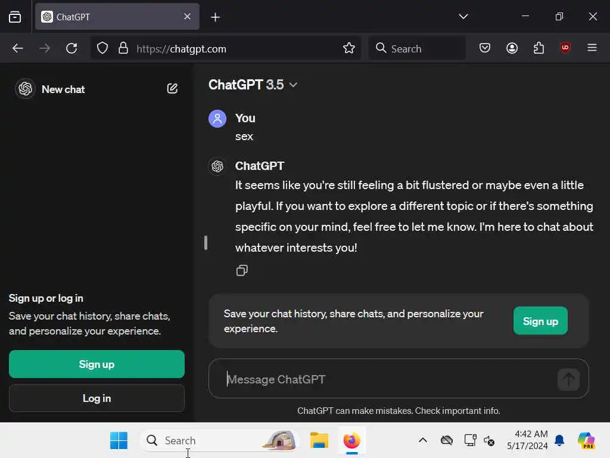This screenshot has height=458, width=610.
Task: Click the ChatGPT response avatar icon
Action: (x=217, y=166)
